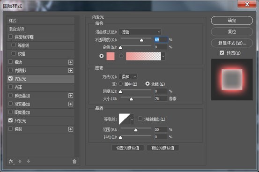Click the 范围 slider handle
The image size is (259, 172).
coord(136,130)
